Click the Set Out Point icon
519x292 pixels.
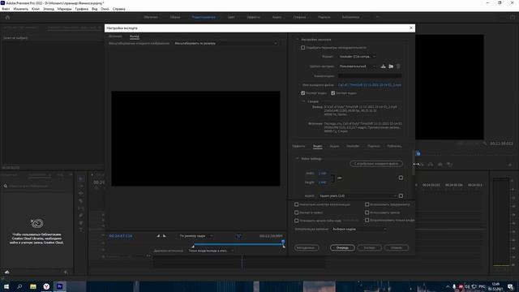pyautogui.click(x=164, y=236)
